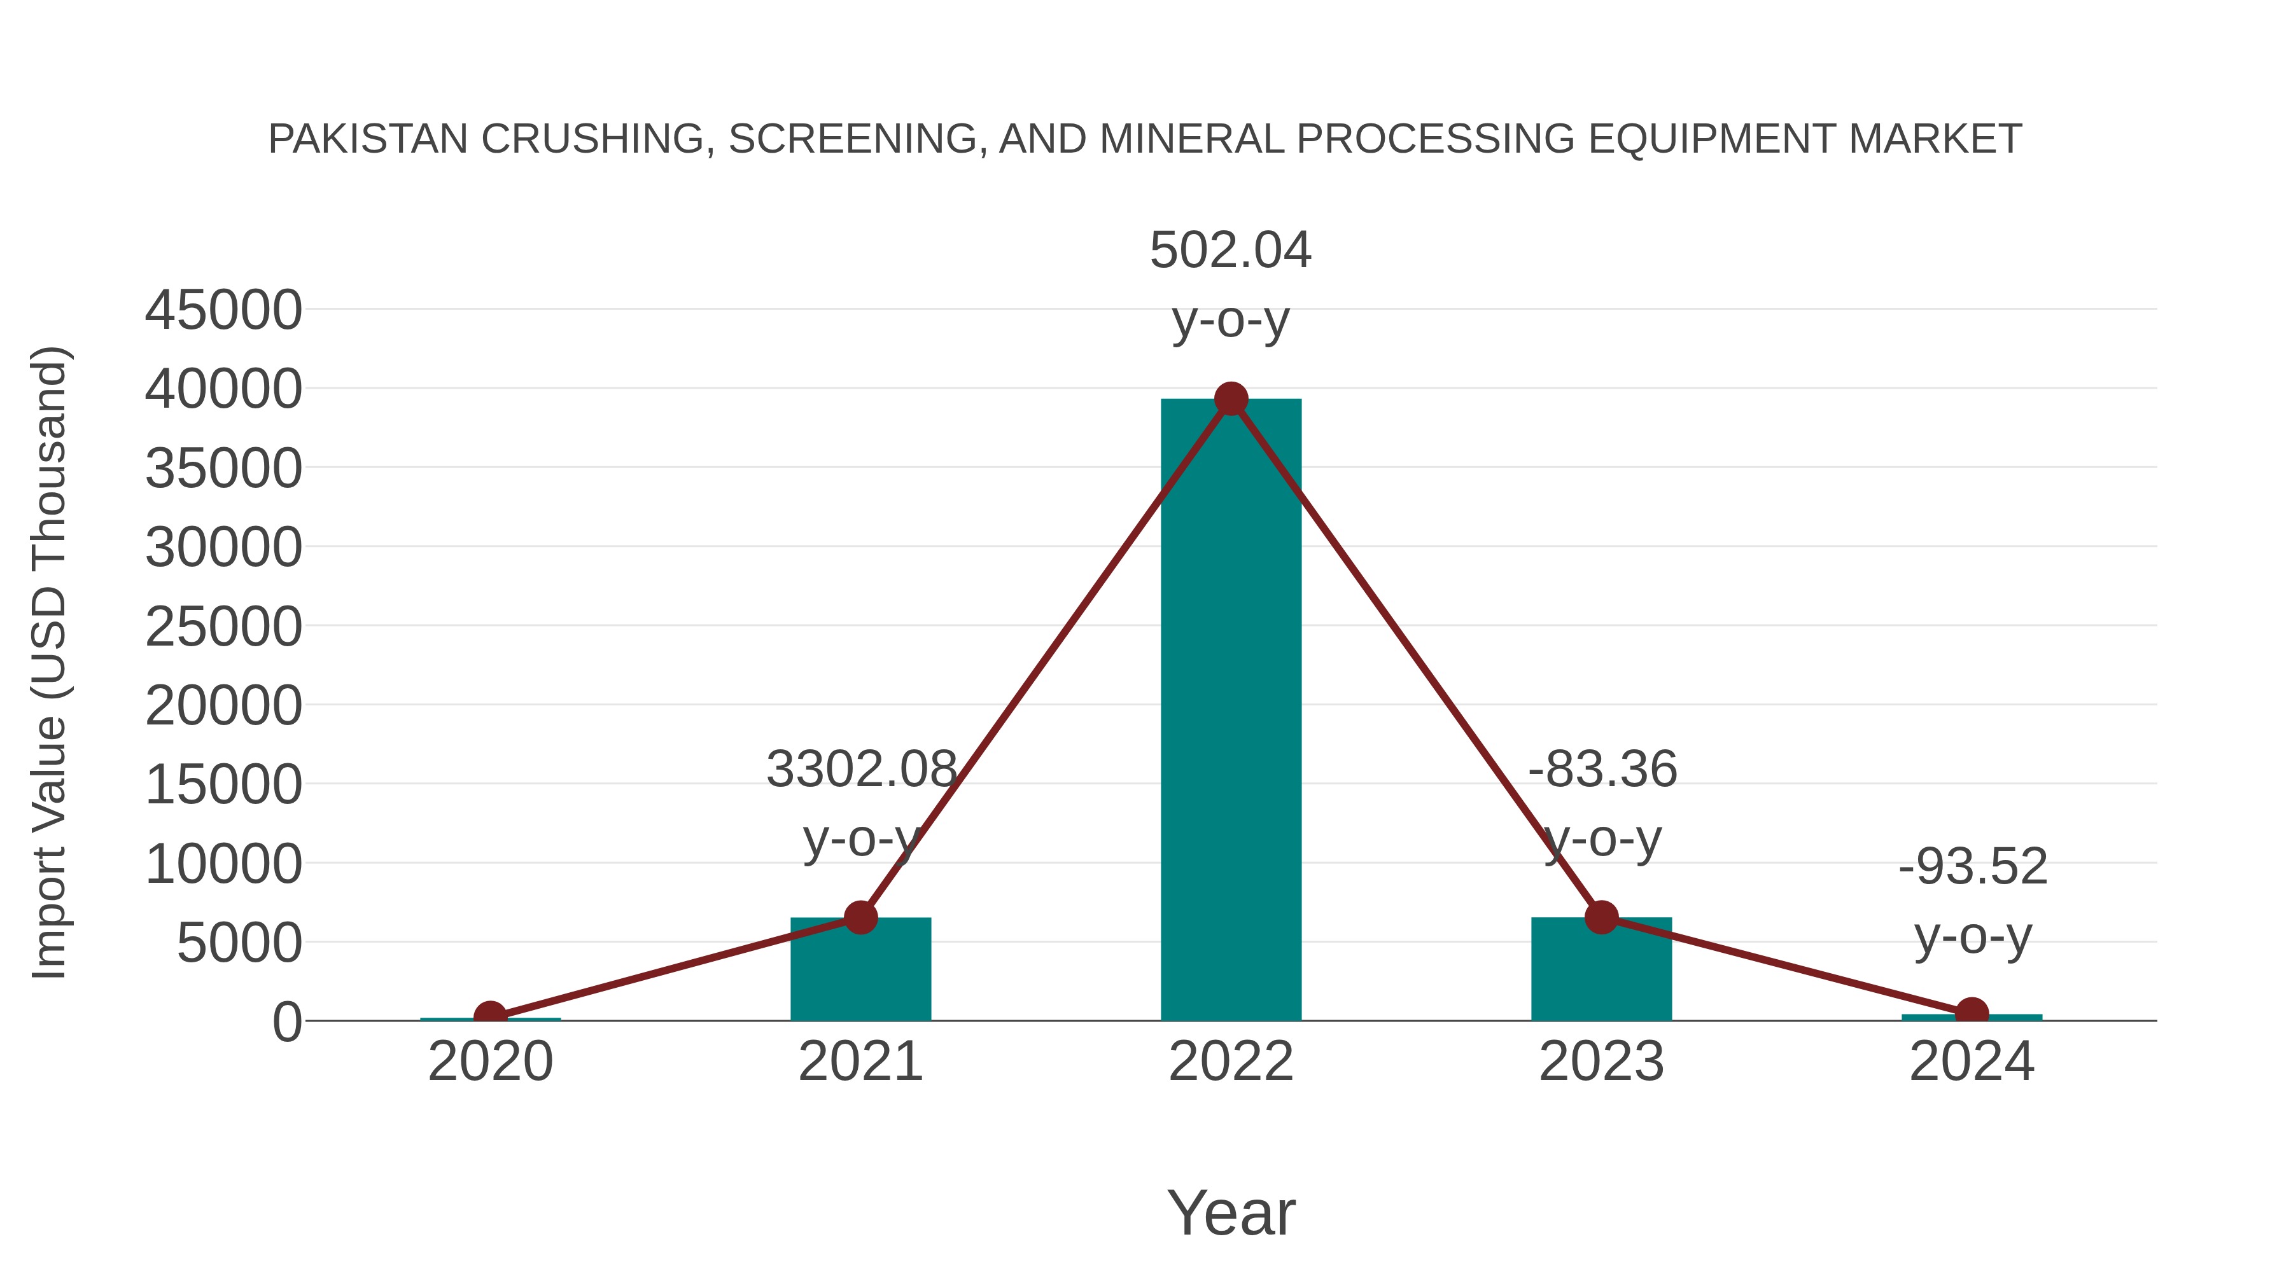This screenshot has height=1288, width=2291.
Task: Click the '2024' x-axis label
Action: point(1972,1062)
